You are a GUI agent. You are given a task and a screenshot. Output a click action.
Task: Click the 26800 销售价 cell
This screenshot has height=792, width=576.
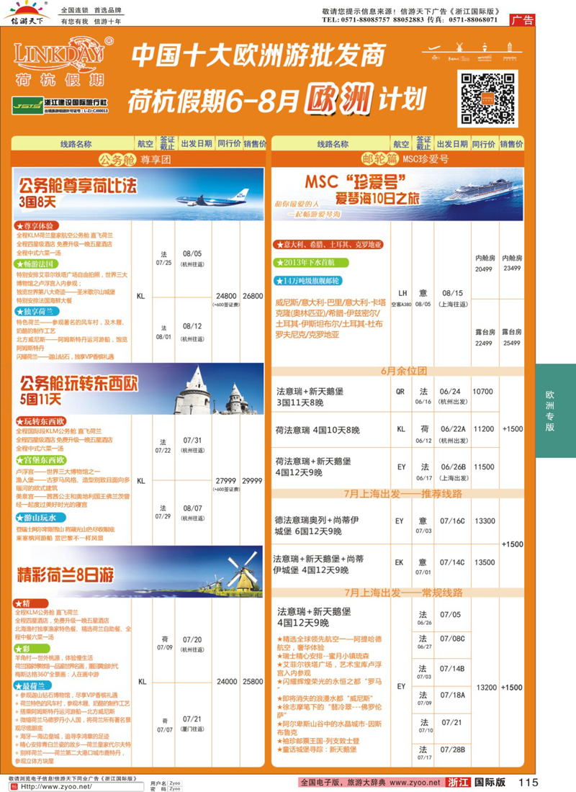pos(253,296)
